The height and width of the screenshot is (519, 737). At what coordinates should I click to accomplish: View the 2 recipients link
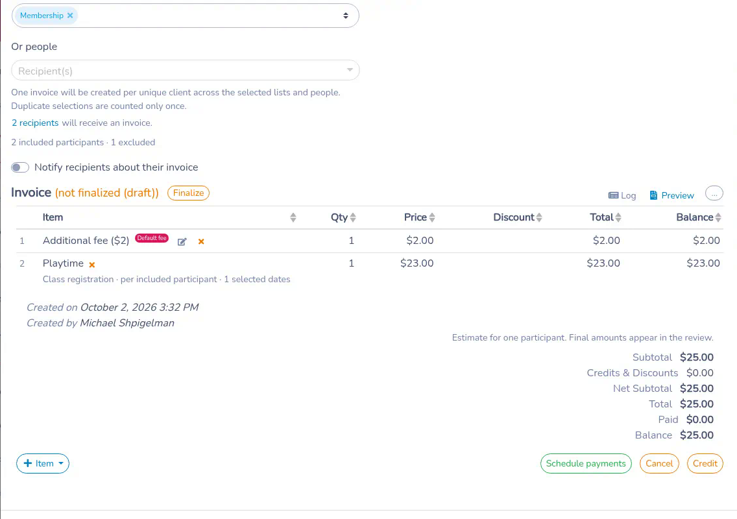pos(35,123)
